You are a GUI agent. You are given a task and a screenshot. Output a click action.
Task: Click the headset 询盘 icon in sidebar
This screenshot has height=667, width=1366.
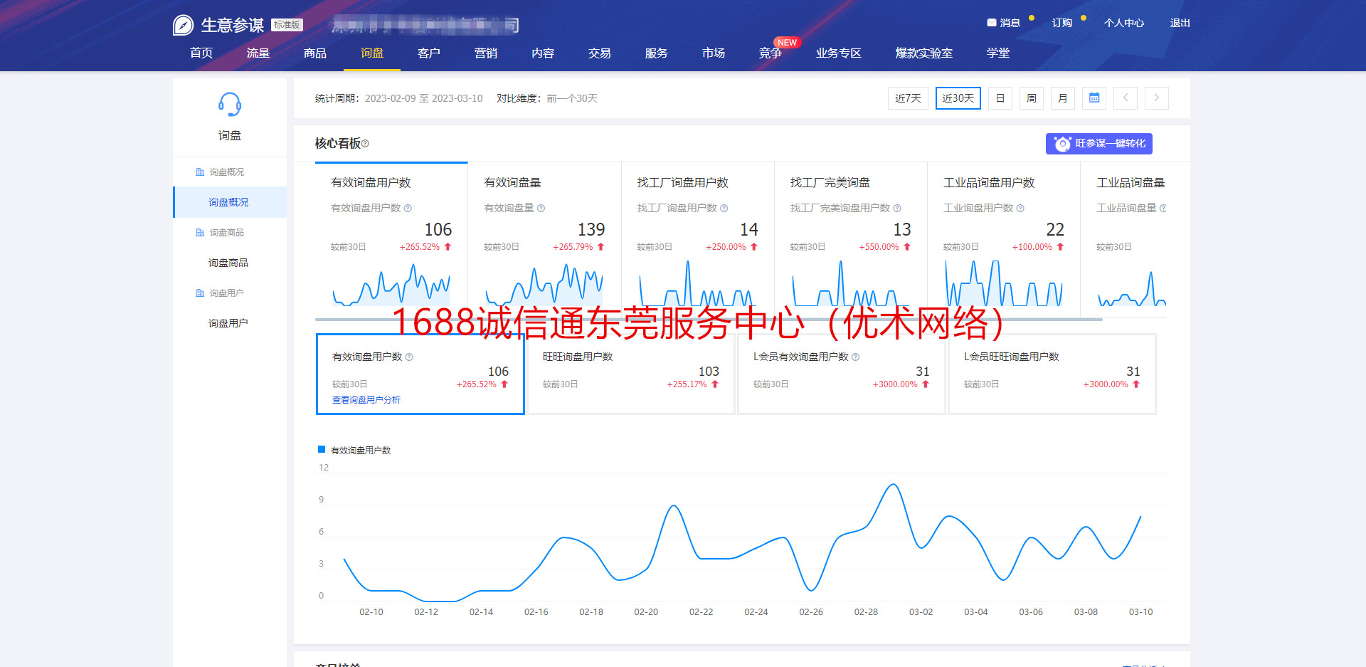click(x=229, y=105)
